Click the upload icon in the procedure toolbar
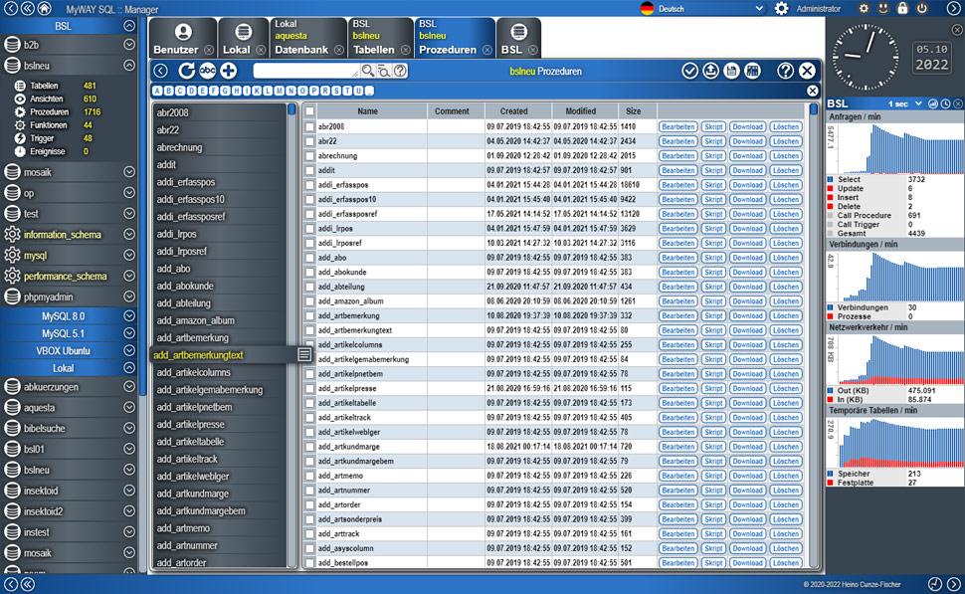This screenshot has width=965, height=594. (x=710, y=71)
